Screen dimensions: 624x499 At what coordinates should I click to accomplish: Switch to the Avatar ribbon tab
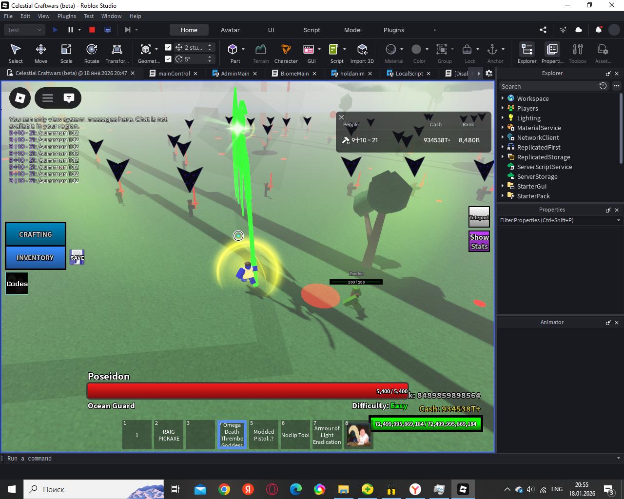click(230, 30)
